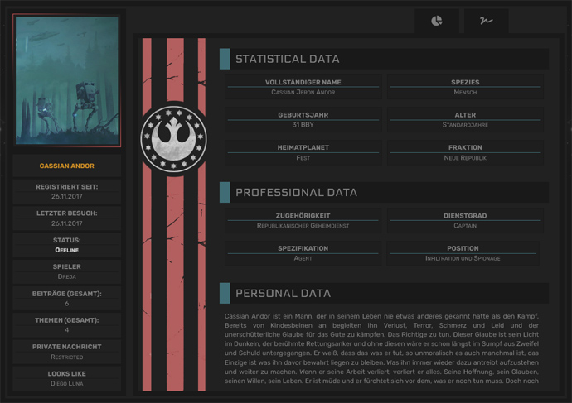The image size is (572, 403).
Task: Click the teal marker beside Professional Data
Action: pos(224,192)
